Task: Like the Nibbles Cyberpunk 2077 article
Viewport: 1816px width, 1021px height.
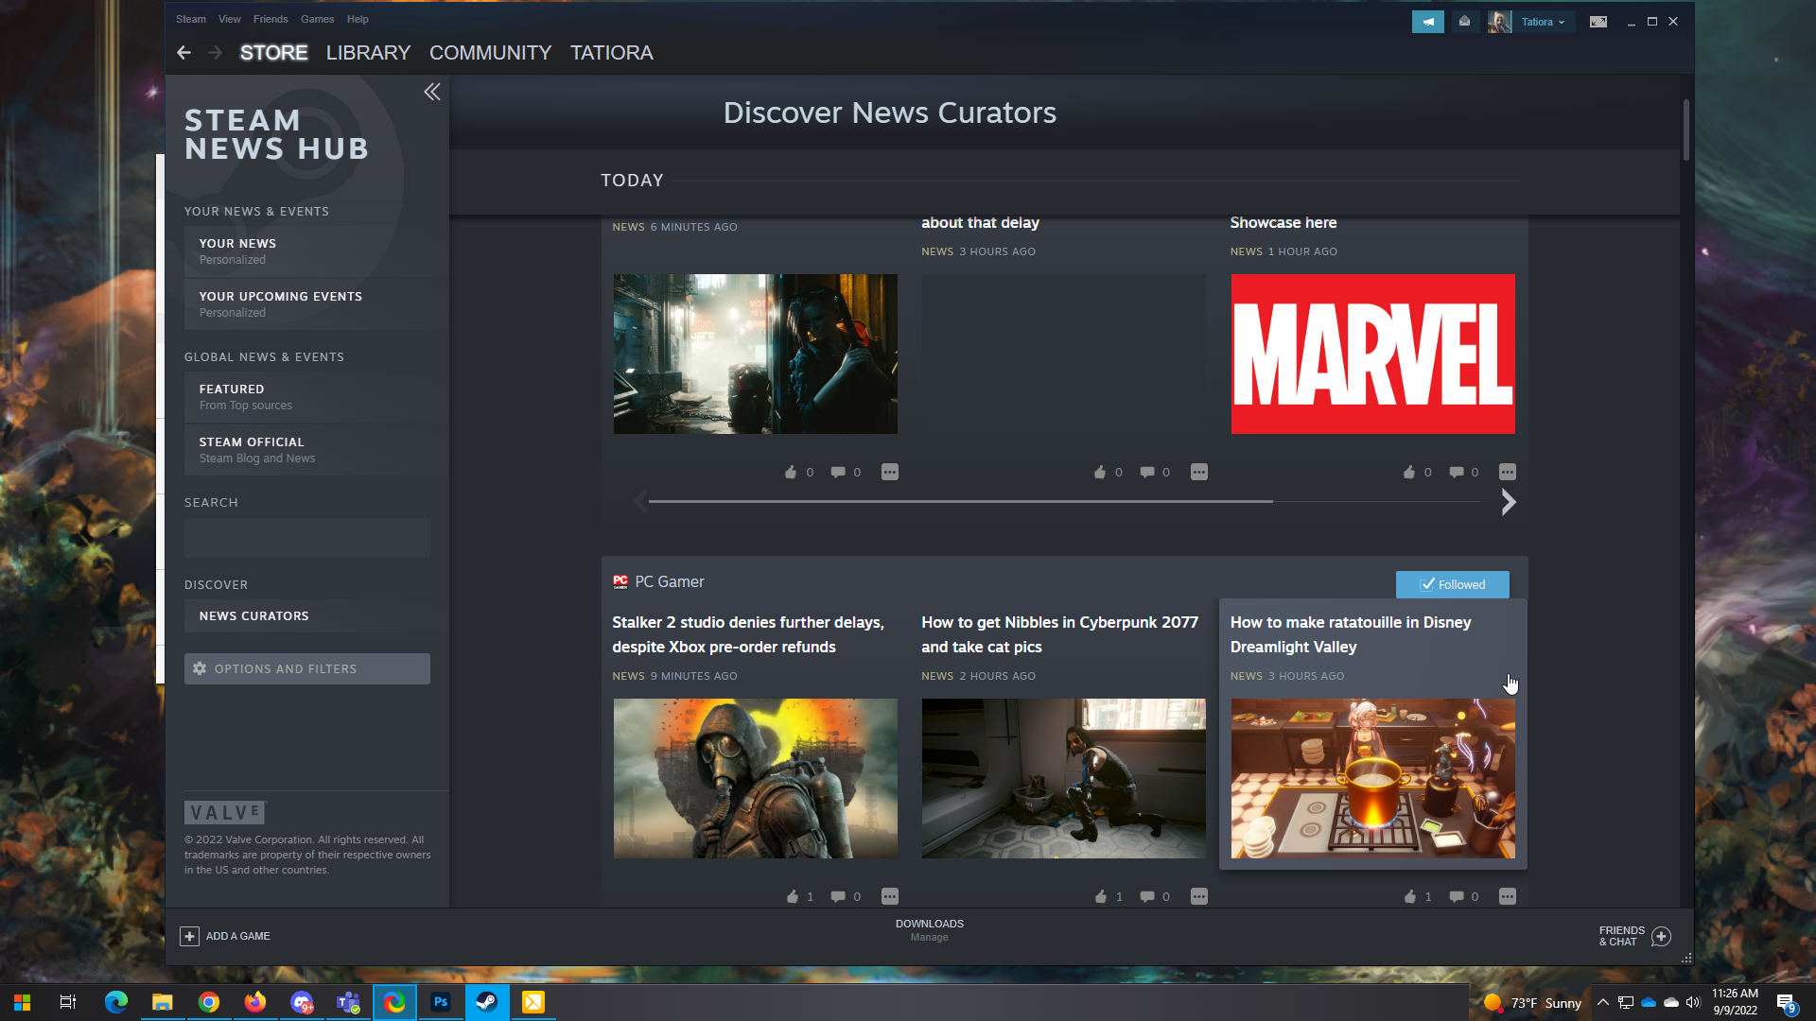Action: (x=1101, y=896)
